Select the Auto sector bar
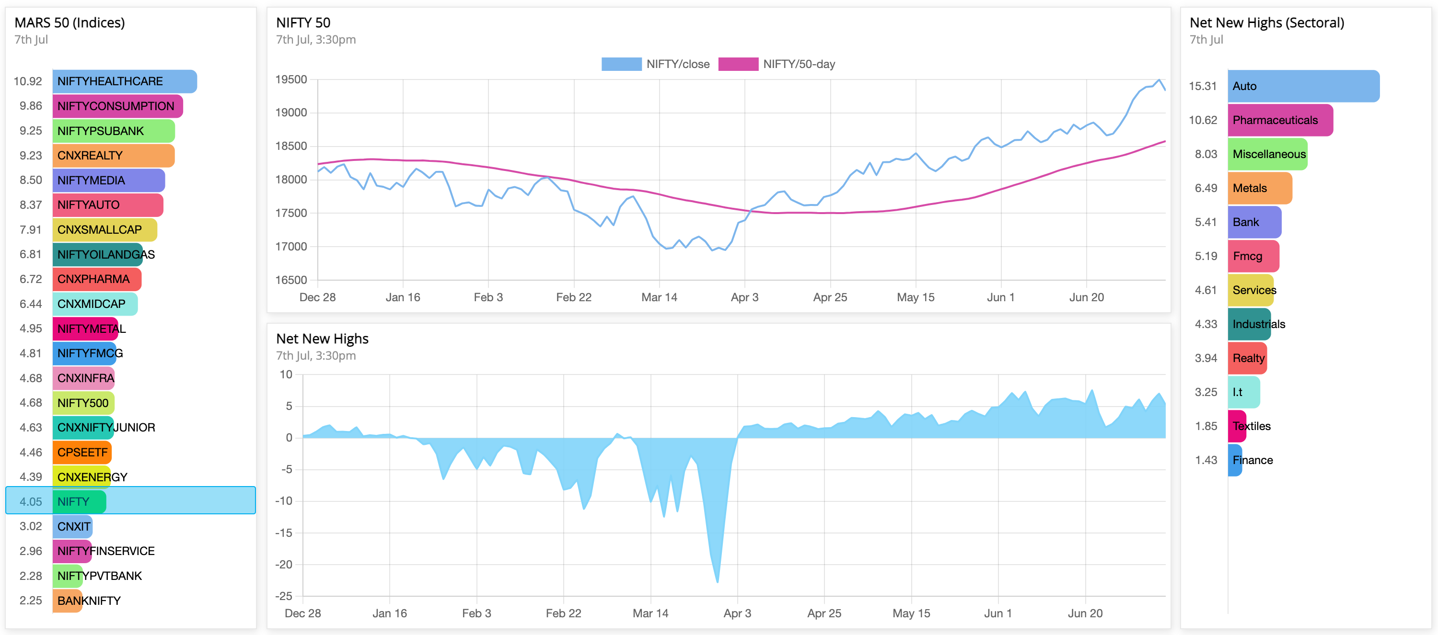This screenshot has width=1438, height=635. pyautogui.click(x=1303, y=86)
